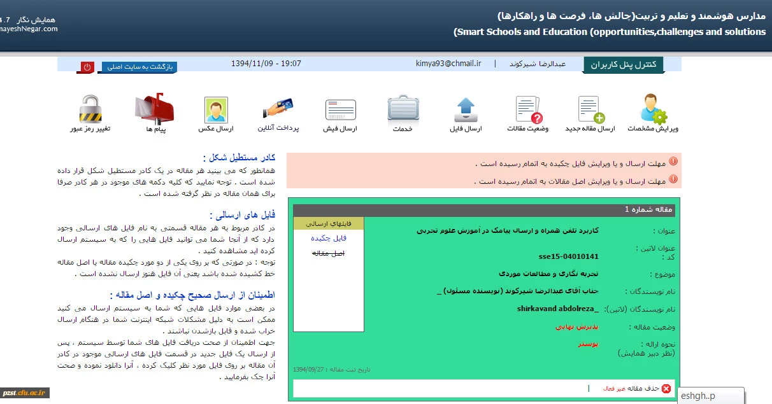The width and height of the screenshot is (772, 404).
Task: Click the تغییر رمز عبور padlock icon
Action: pos(90,109)
